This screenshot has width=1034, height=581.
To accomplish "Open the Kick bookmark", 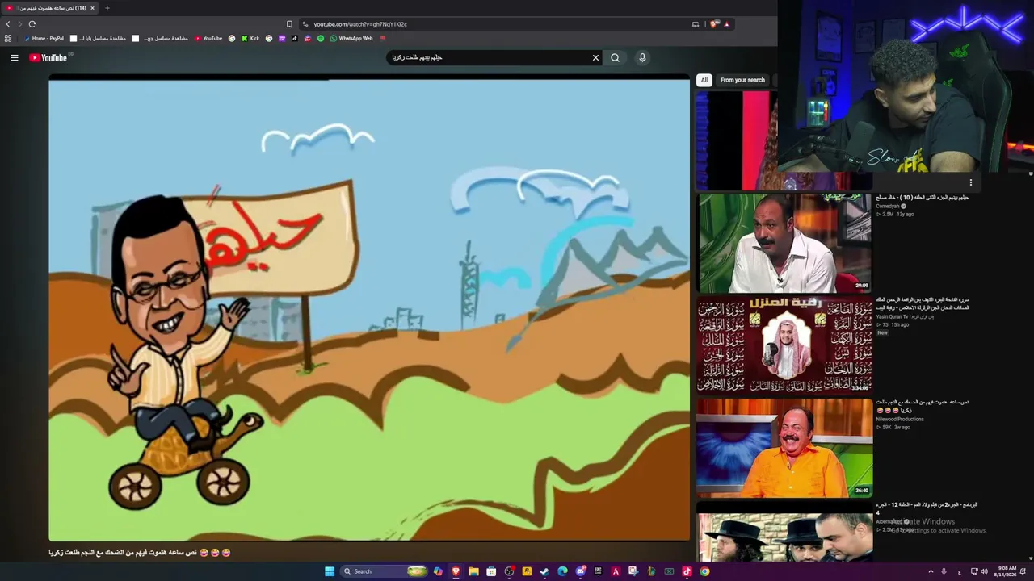I will pos(250,38).
